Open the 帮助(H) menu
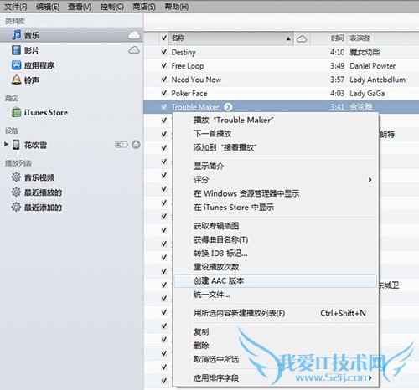Viewport: 419px width, 390px height. 177,7
